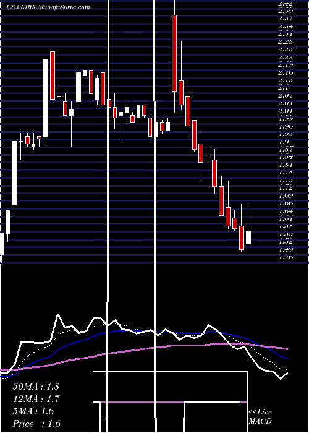
Task: Click the 2.42 price axis label
Action: [285, 4]
